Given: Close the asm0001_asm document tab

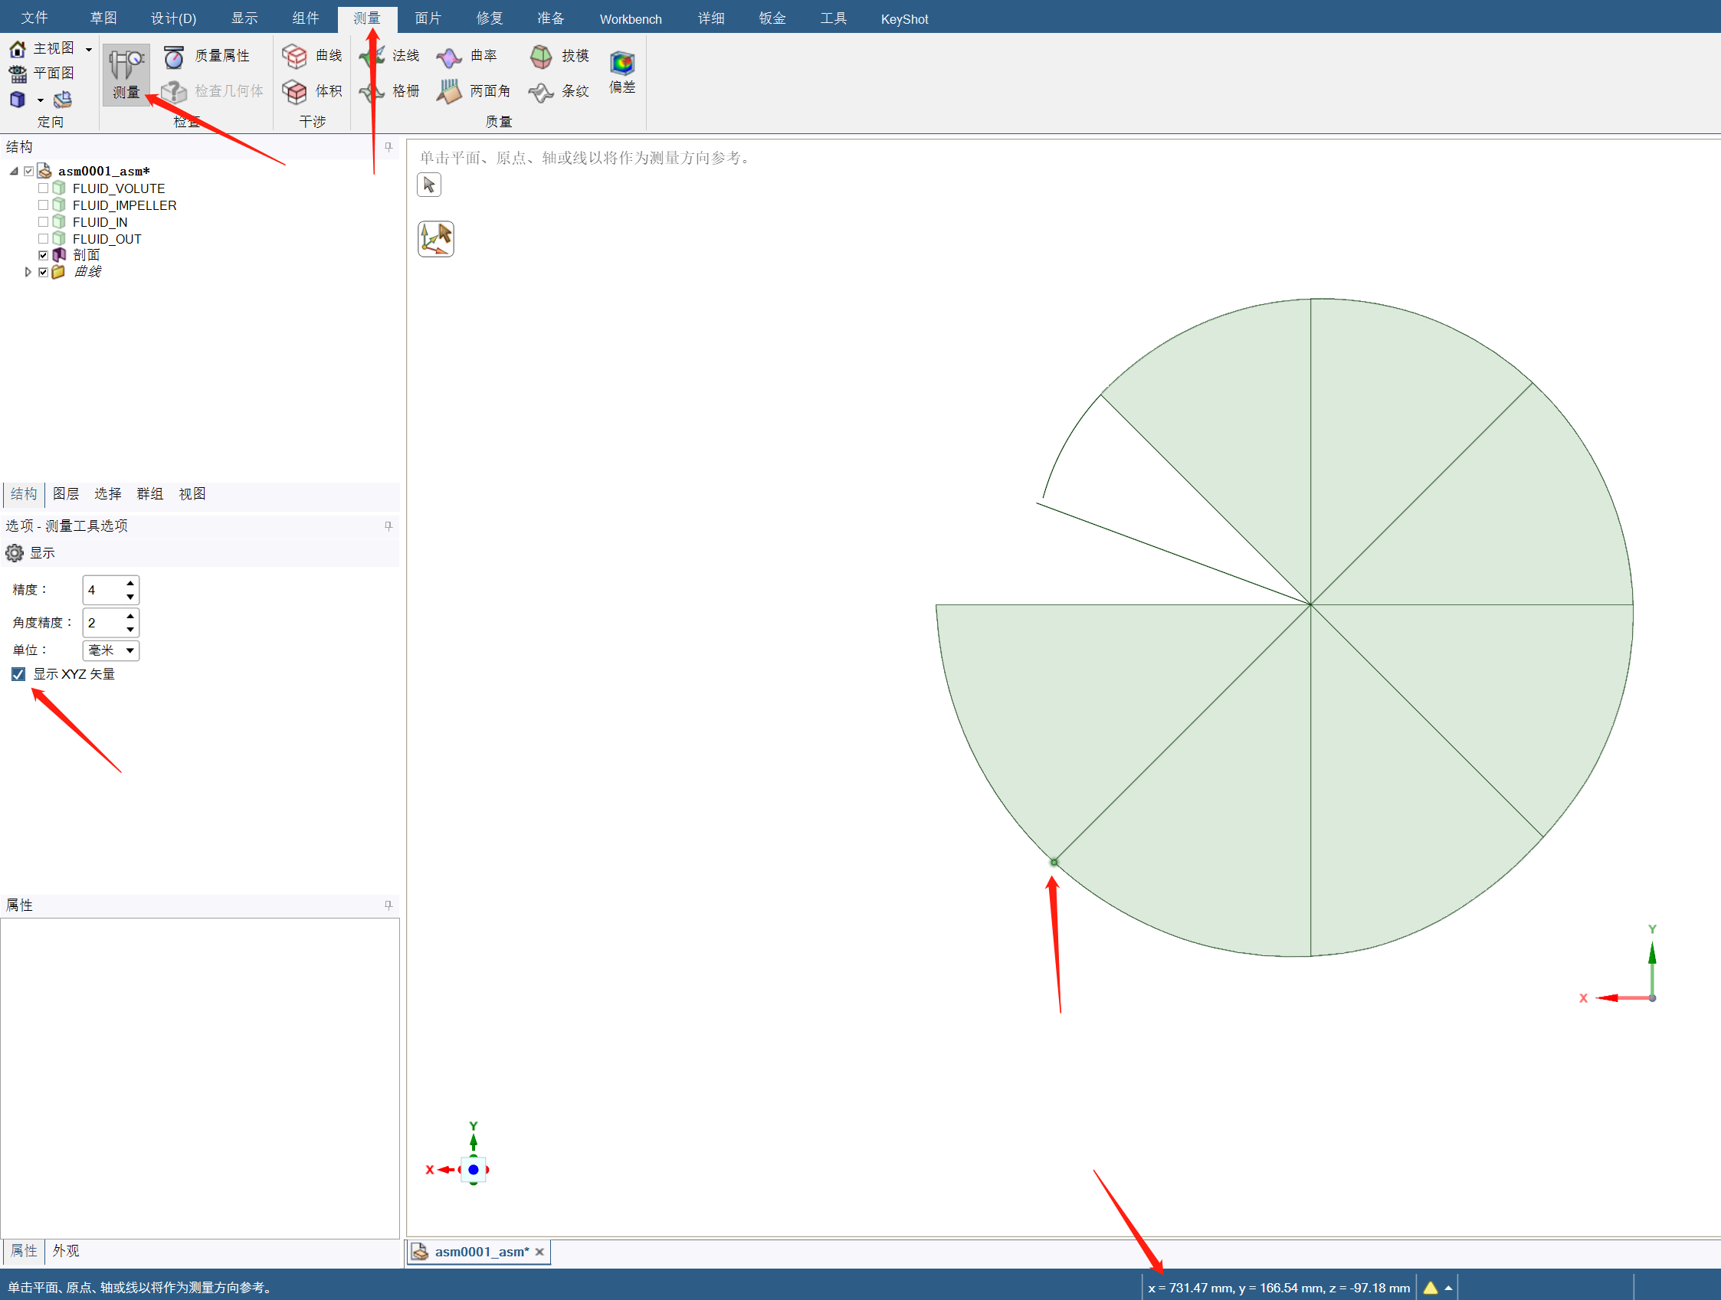Looking at the screenshot, I should pyautogui.click(x=539, y=1252).
